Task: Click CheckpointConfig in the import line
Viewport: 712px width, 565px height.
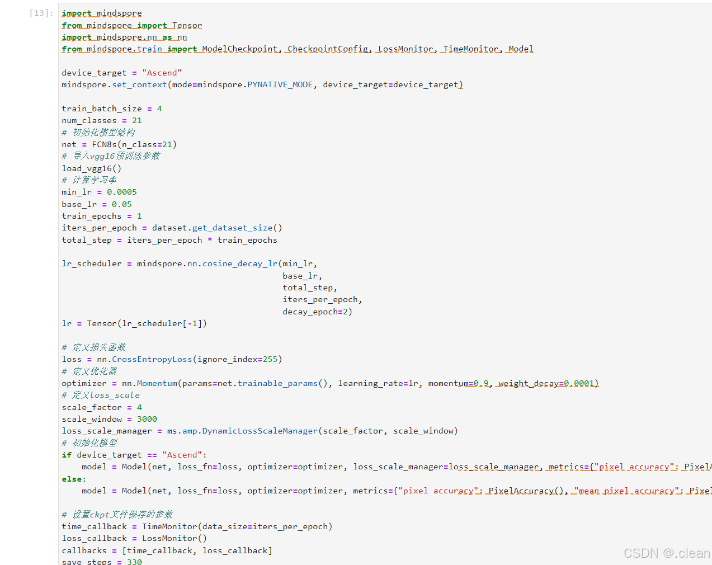Action: point(328,49)
